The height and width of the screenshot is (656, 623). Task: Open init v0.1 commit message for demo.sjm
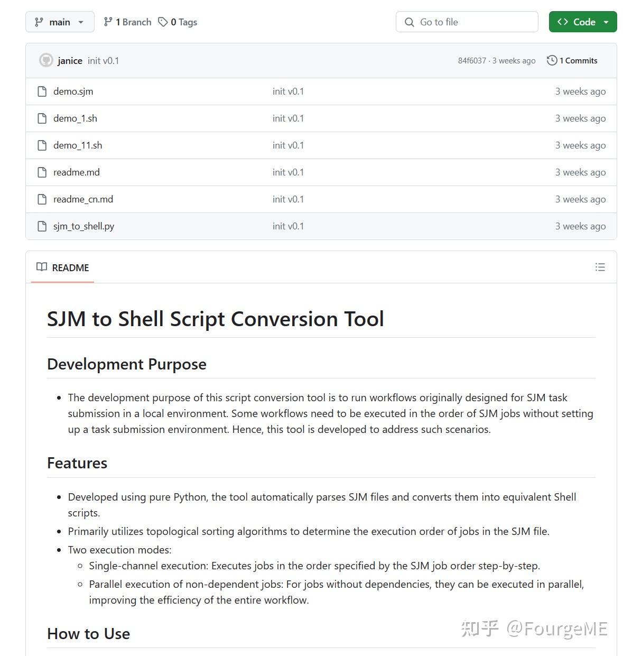[x=288, y=91]
